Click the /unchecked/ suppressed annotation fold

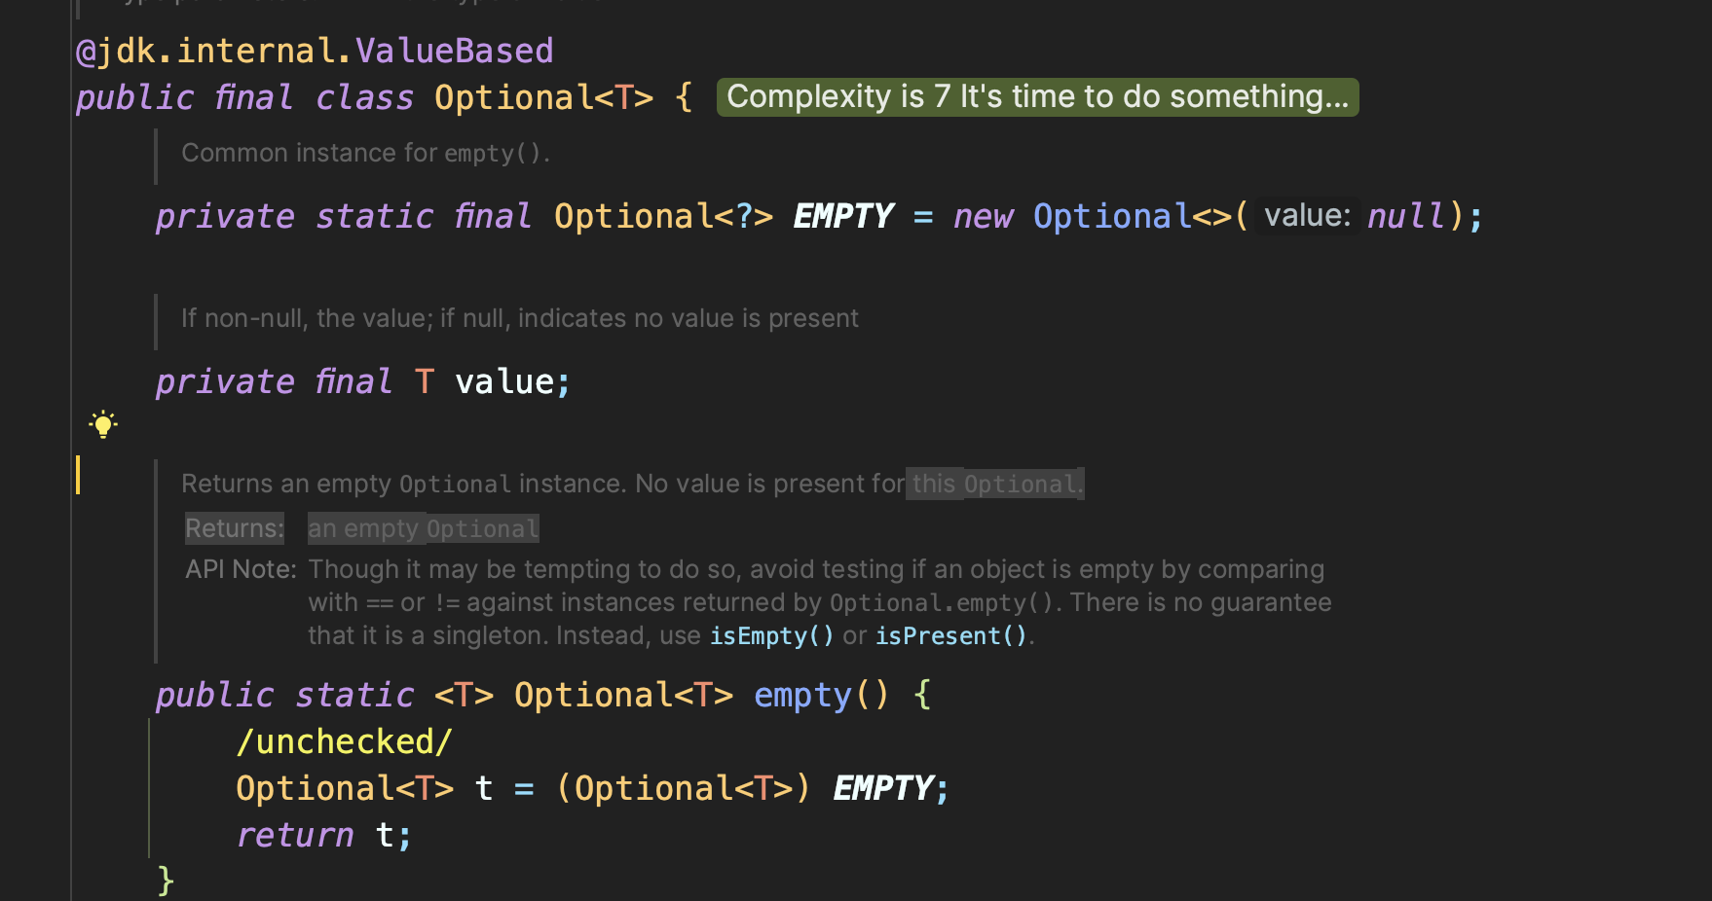click(344, 742)
